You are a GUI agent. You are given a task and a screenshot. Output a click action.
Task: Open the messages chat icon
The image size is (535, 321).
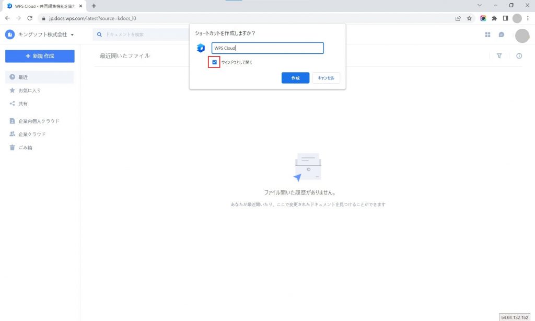pyautogui.click(x=501, y=35)
